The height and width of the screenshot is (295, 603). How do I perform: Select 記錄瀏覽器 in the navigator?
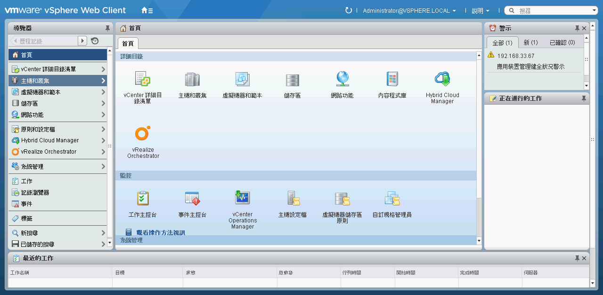tap(57, 192)
